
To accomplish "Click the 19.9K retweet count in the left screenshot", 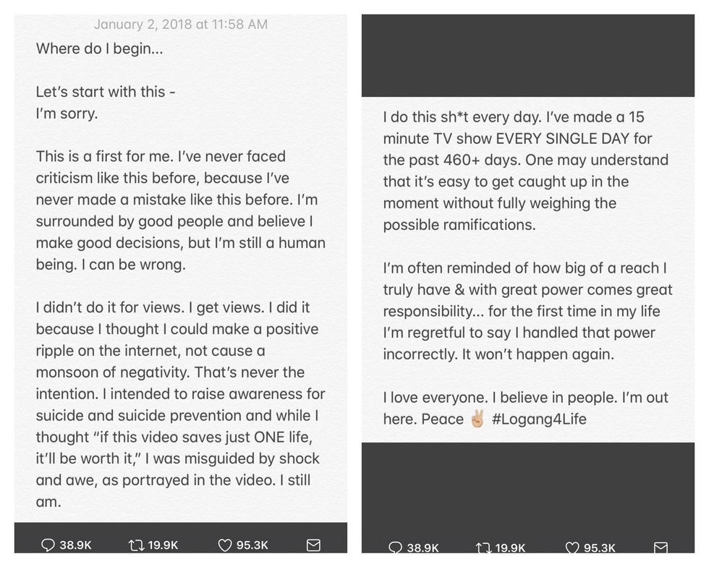I will pos(163,545).
